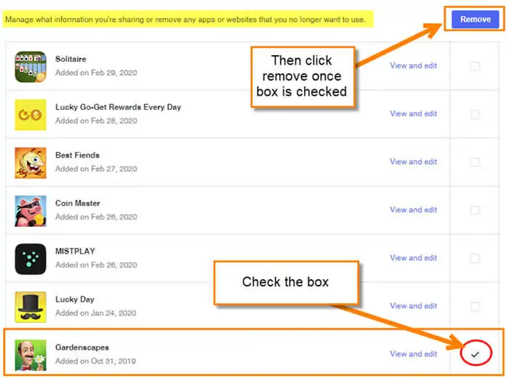Click the Best Fiends app name
This screenshot has height=378, width=509.
click(77, 155)
